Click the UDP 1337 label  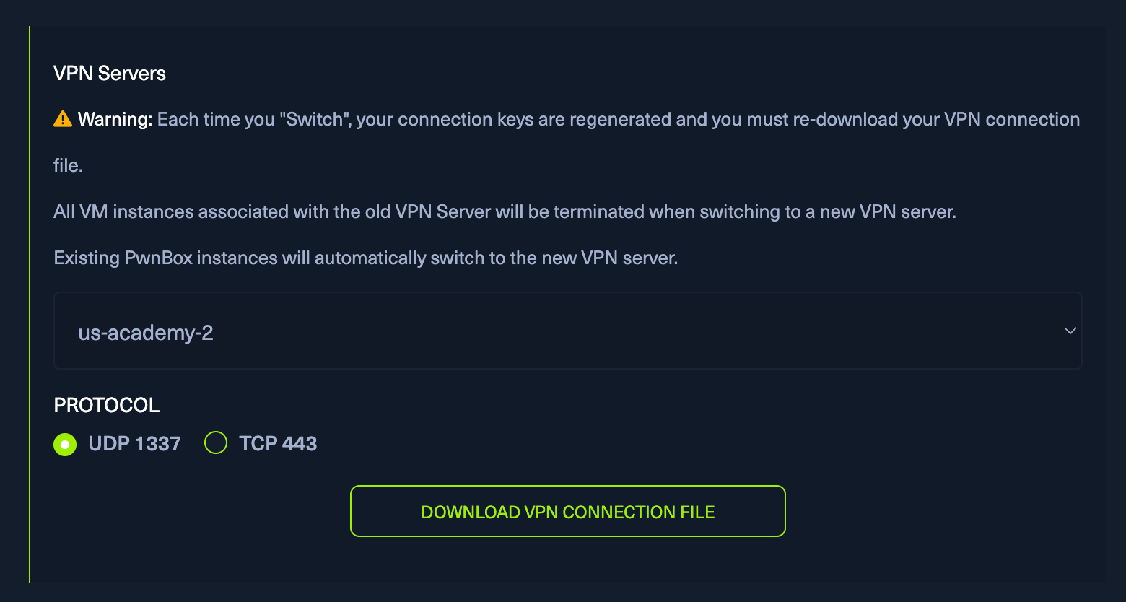pos(134,443)
